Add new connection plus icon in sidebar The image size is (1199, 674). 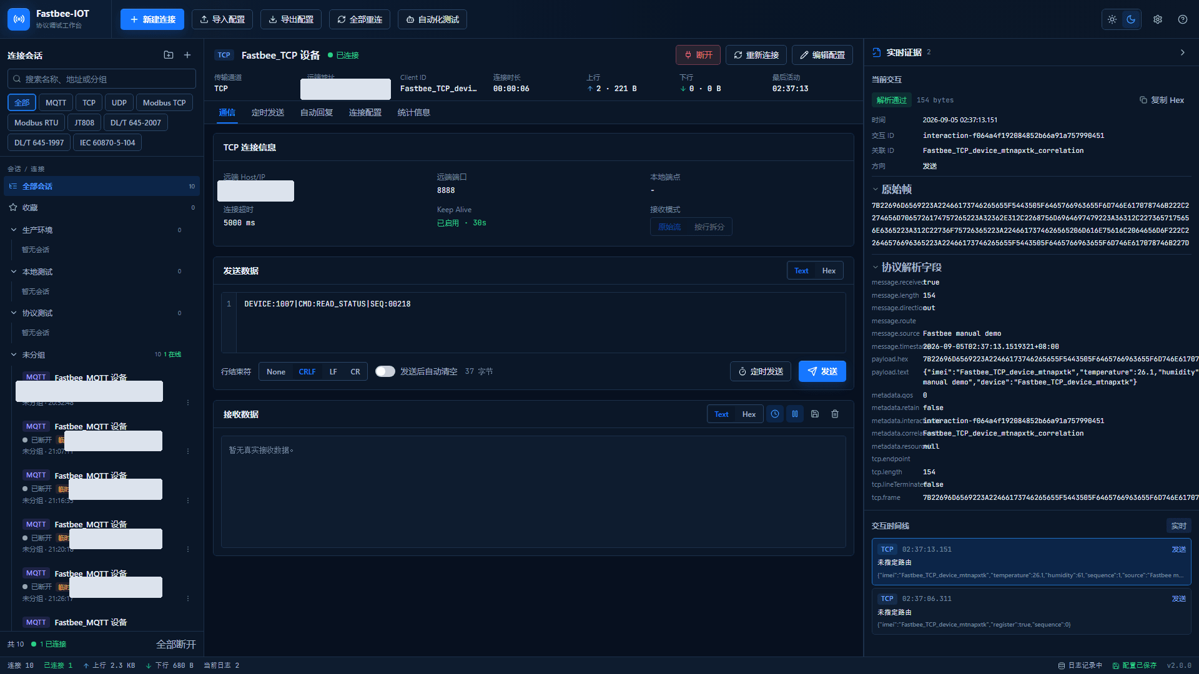click(187, 55)
